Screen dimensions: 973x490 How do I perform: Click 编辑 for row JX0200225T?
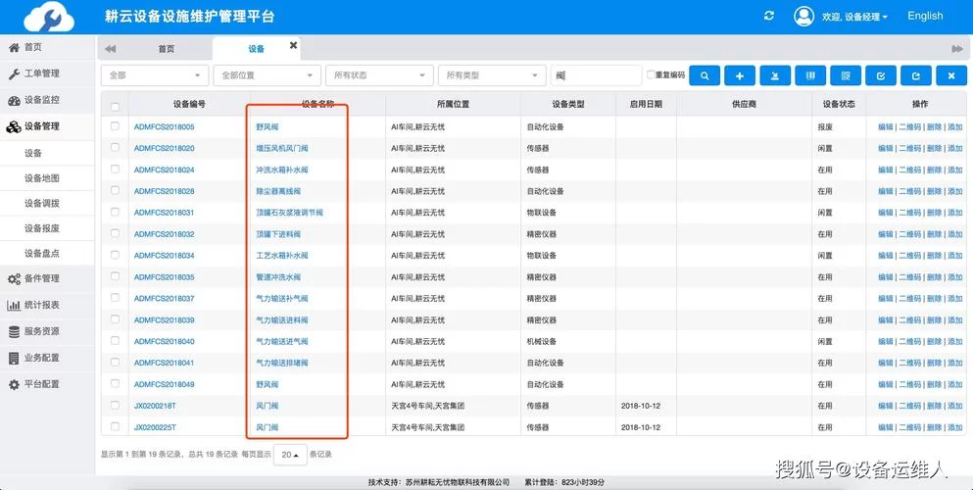tap(885, 427)
